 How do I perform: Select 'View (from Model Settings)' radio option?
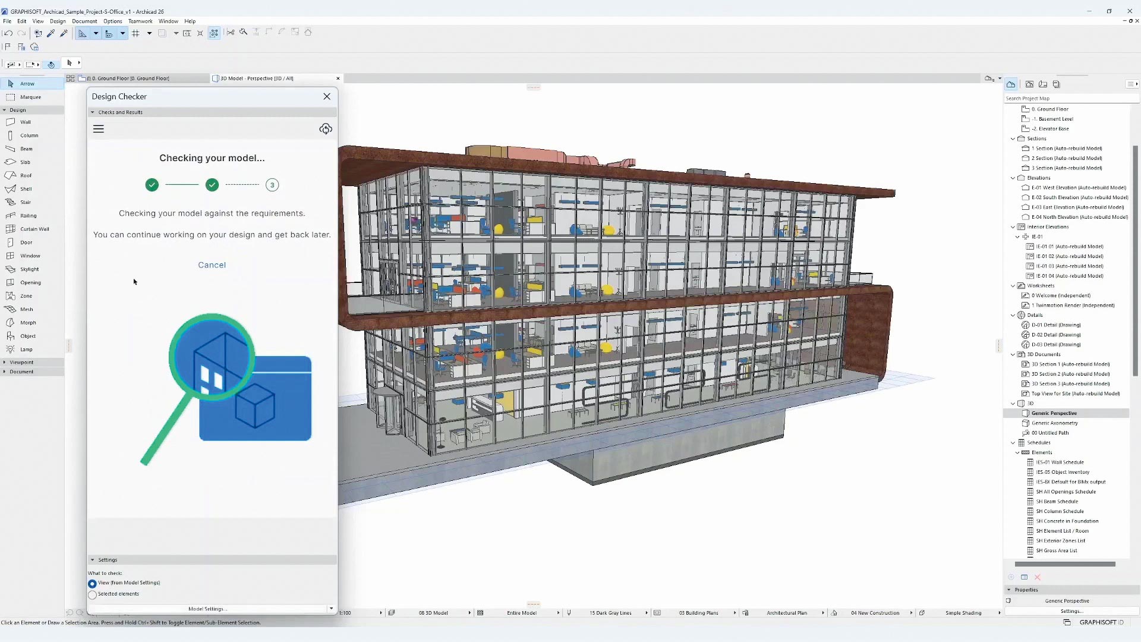(x=93, y=584)
